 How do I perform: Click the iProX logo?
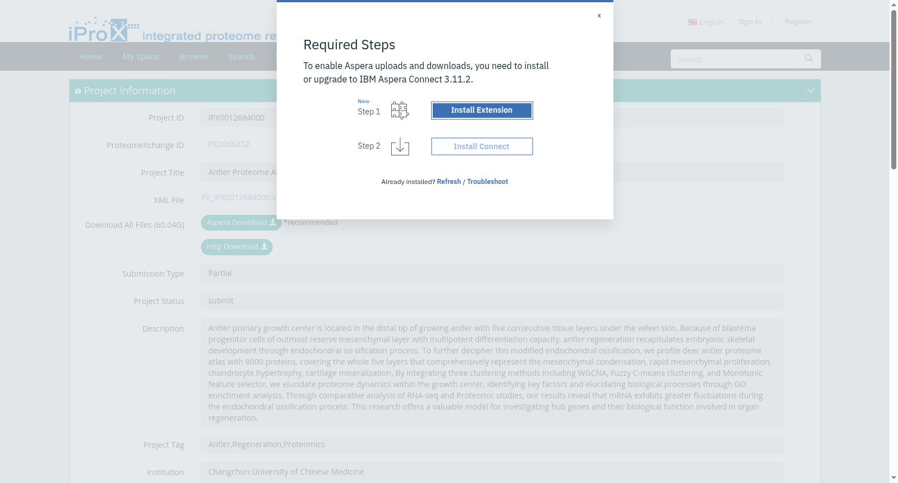104,29
